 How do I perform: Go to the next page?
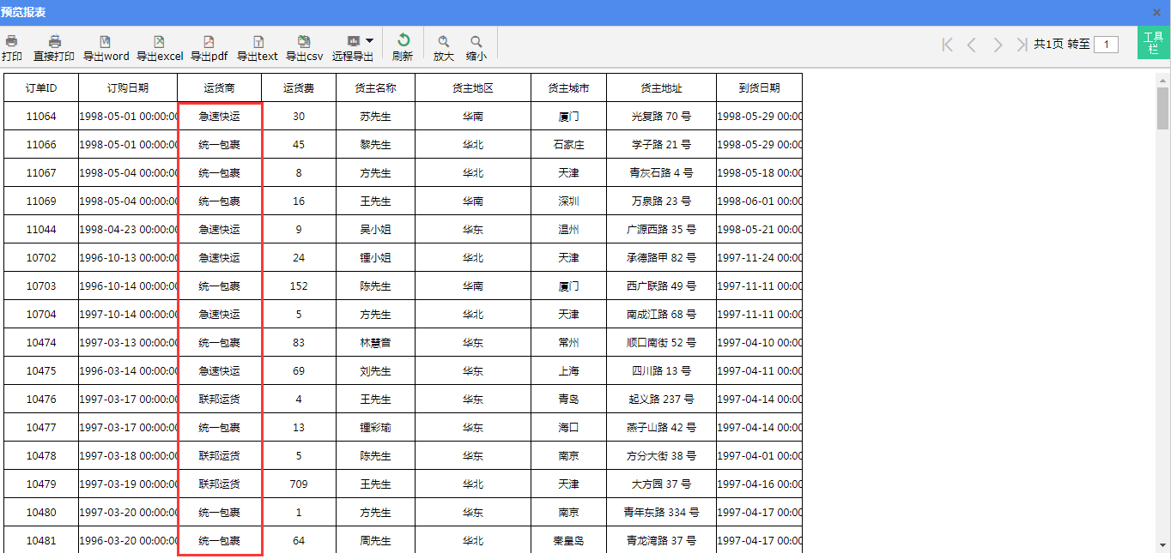click(x=997, y=45)
